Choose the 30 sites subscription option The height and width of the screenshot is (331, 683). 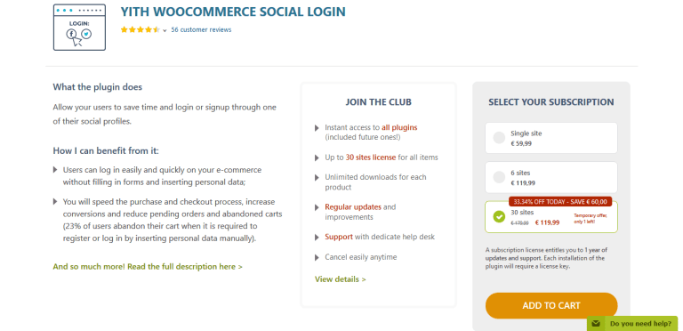(x=551, y=217)
